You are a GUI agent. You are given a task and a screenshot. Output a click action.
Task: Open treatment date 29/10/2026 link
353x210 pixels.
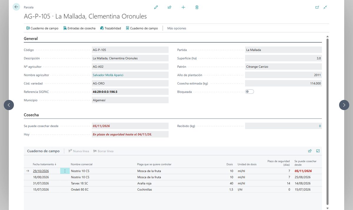[x=41, y=171]
